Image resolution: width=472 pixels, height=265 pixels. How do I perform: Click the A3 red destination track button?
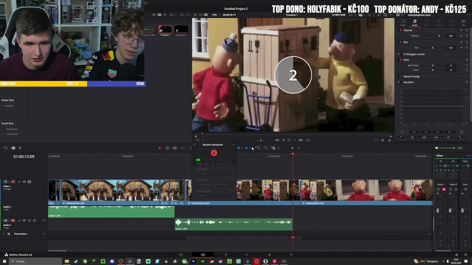point(13,220)
